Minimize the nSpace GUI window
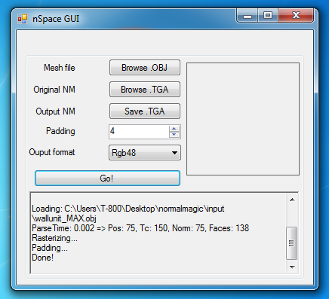This screenshot has width=329, height=299. point(248,16)
